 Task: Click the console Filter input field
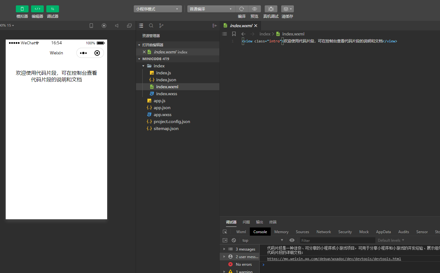click(338, 240)
